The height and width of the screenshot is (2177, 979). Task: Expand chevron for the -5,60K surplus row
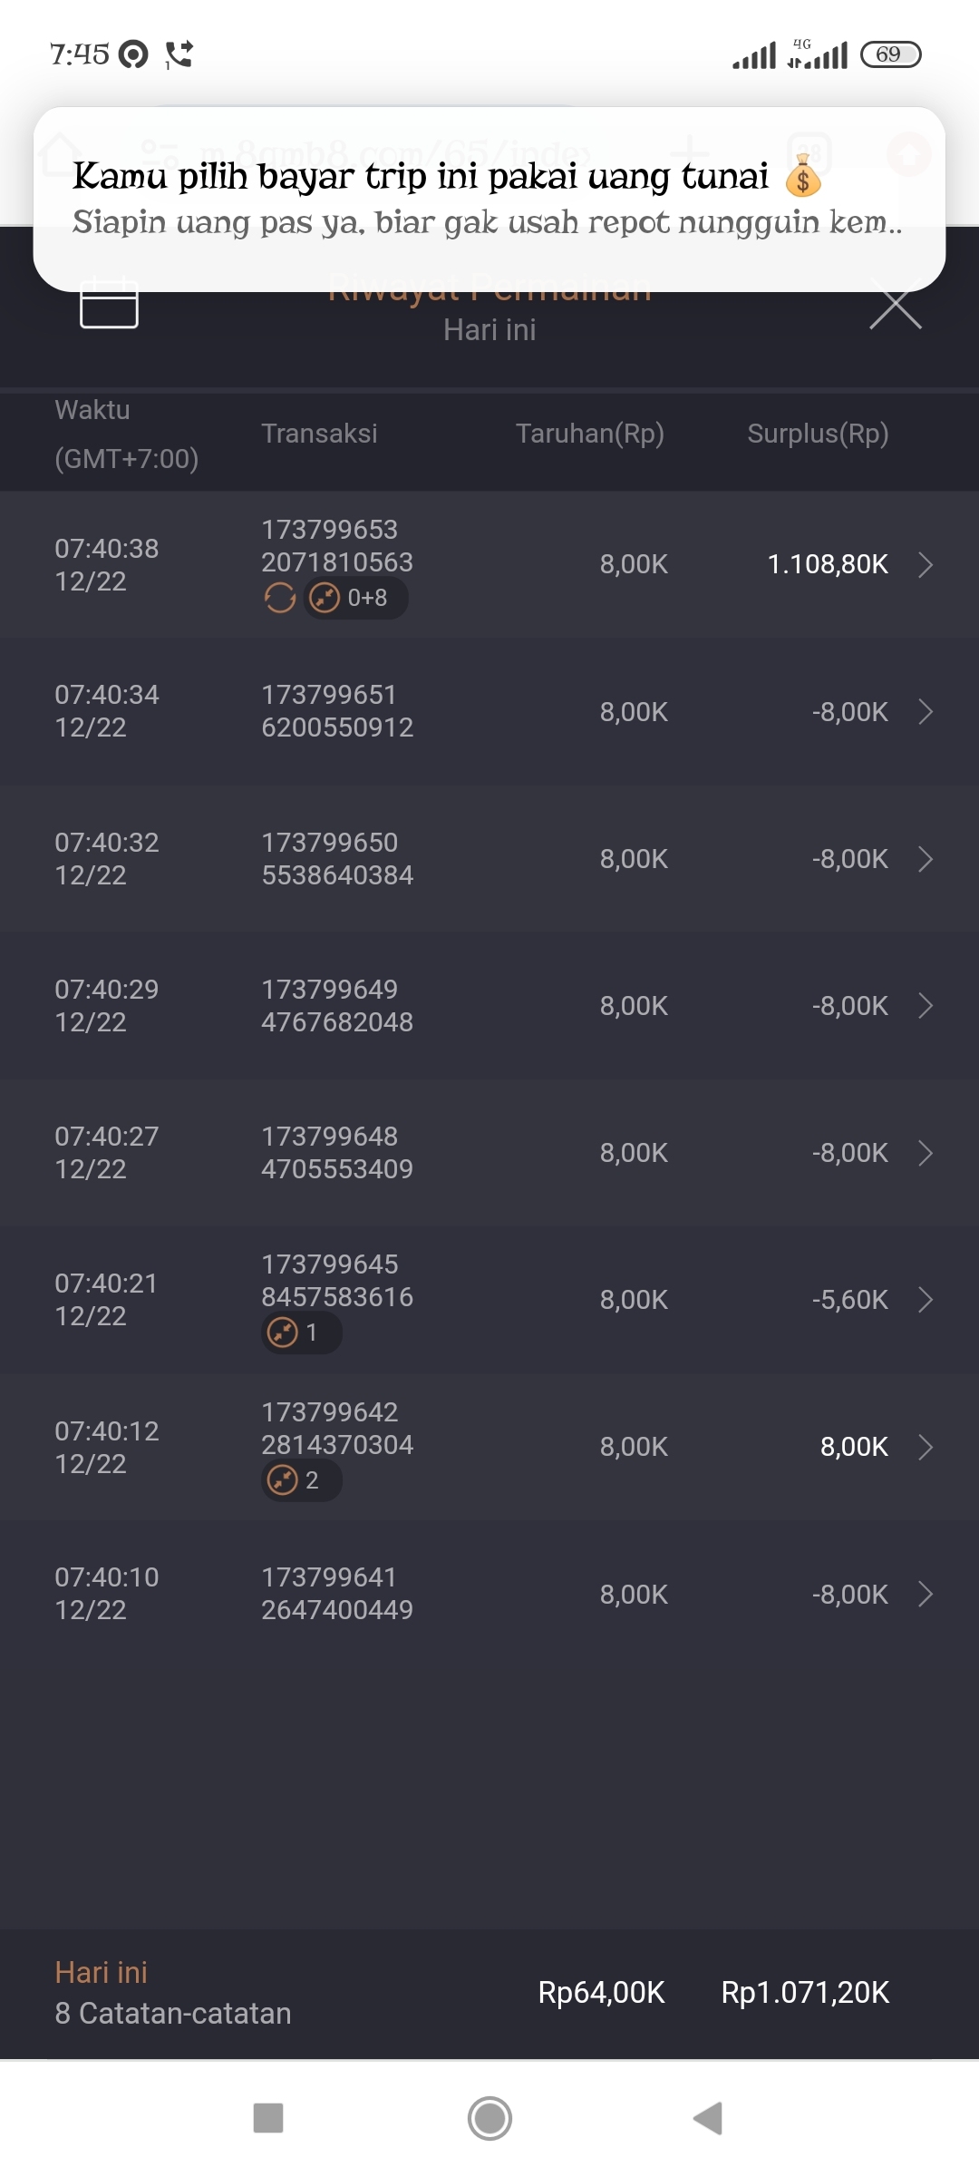click(x=926, y=1300)
